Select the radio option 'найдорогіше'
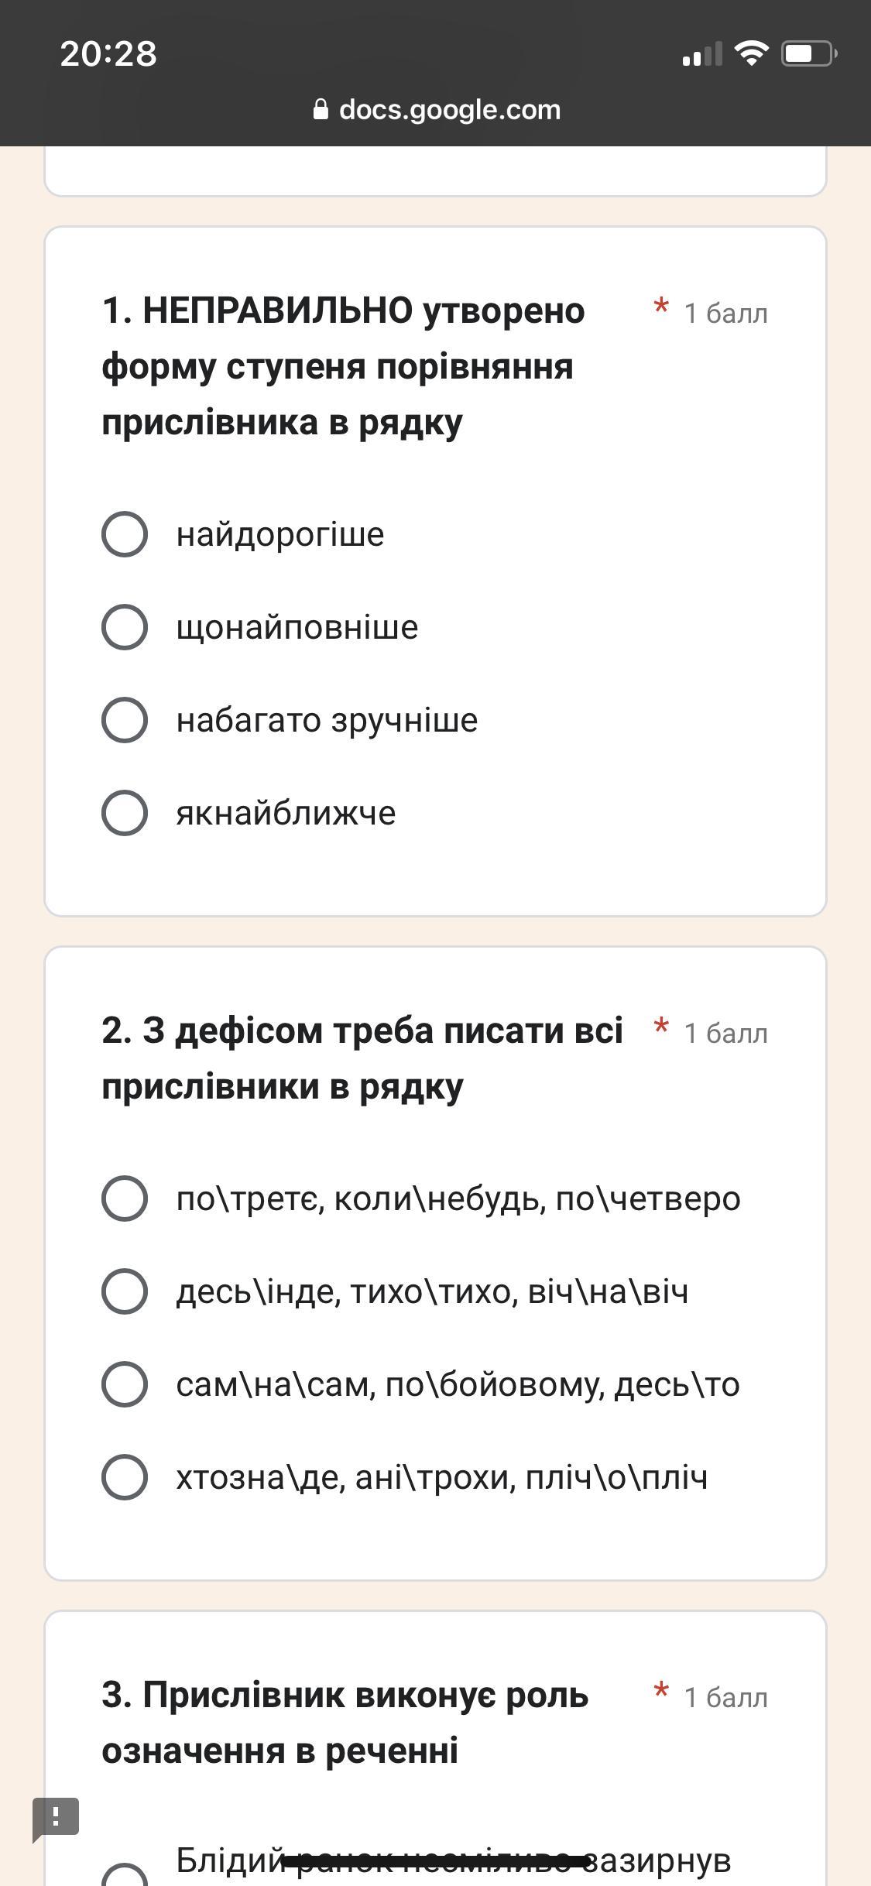 (125, 534)
